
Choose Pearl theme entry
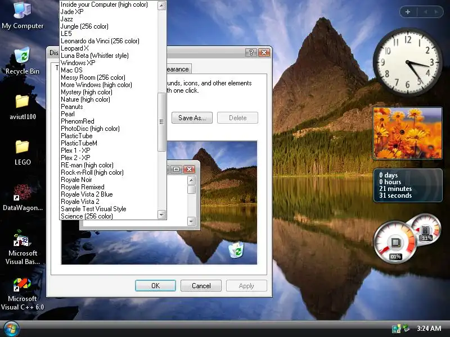[x=109, y=114]
